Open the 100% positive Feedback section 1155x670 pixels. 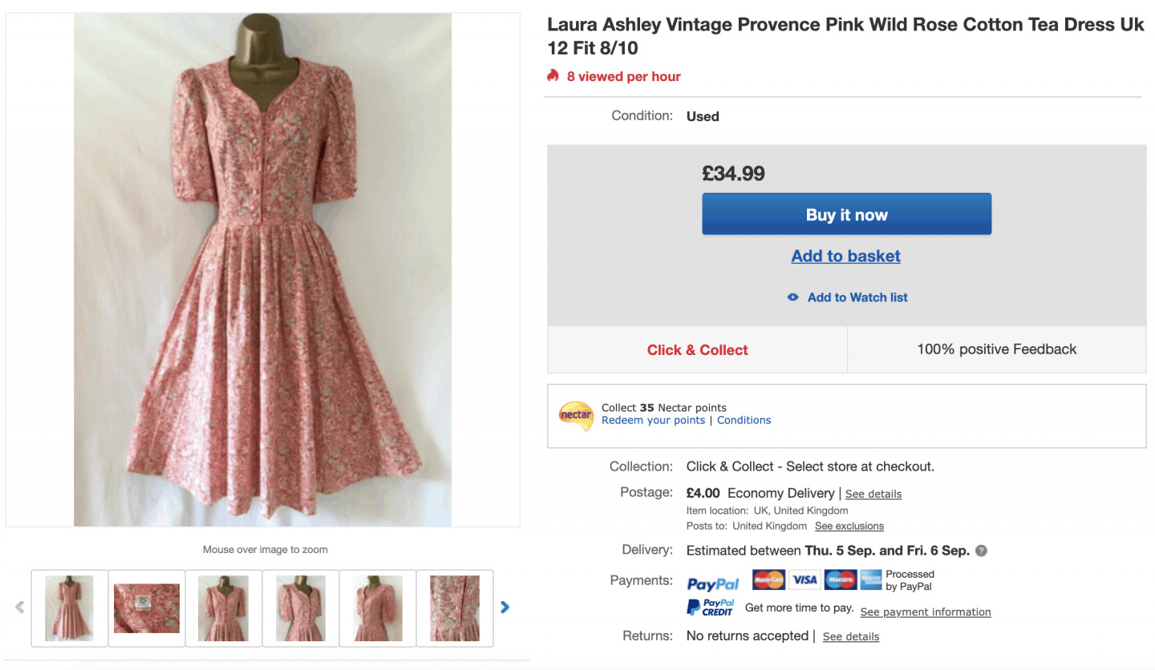coord(996,349)
